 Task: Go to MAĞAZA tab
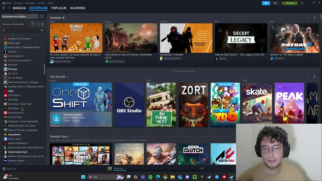(x=19, y=8)
